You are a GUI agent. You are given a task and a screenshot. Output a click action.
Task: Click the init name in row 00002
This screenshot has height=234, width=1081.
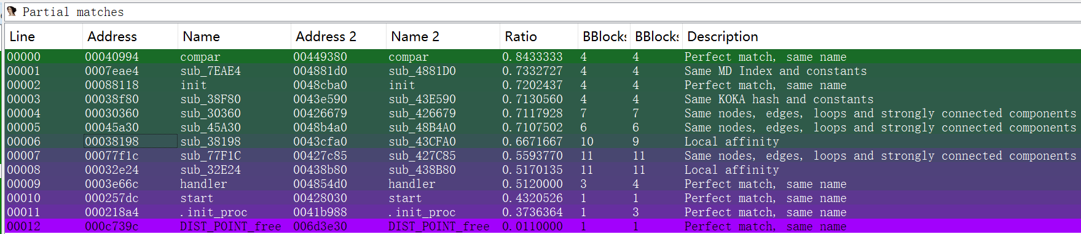(x=194, y=85)
